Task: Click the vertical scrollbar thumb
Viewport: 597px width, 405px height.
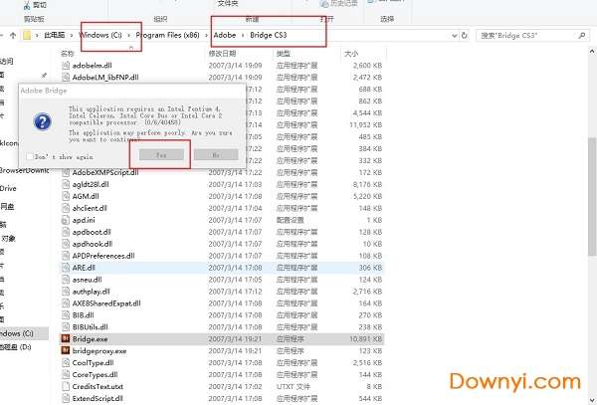Action: click(x=592, y=196)
